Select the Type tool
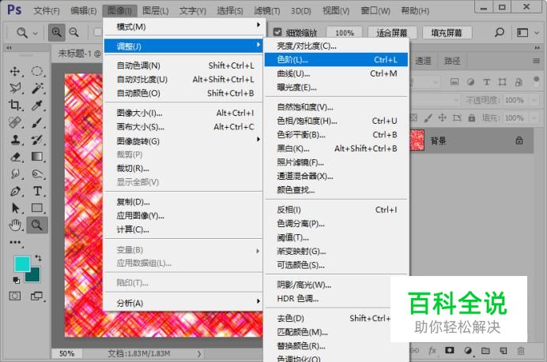Image resolution: width=547 pixels, height=362 pixels. [x=37, y=191]
